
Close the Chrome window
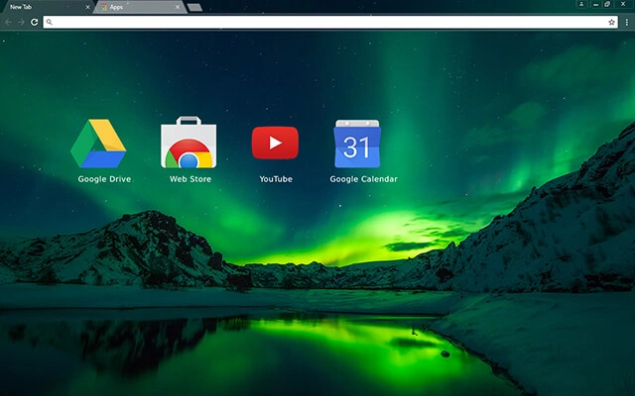pyautogui.click(x=623, y=4)
